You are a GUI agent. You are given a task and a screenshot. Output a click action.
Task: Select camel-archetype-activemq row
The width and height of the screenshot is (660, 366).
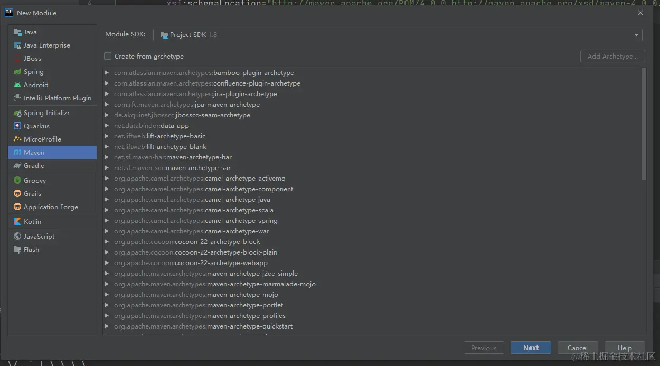[x=372, y=179]
